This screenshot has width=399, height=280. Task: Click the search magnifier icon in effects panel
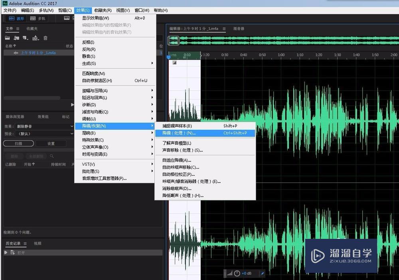[51, 156]
